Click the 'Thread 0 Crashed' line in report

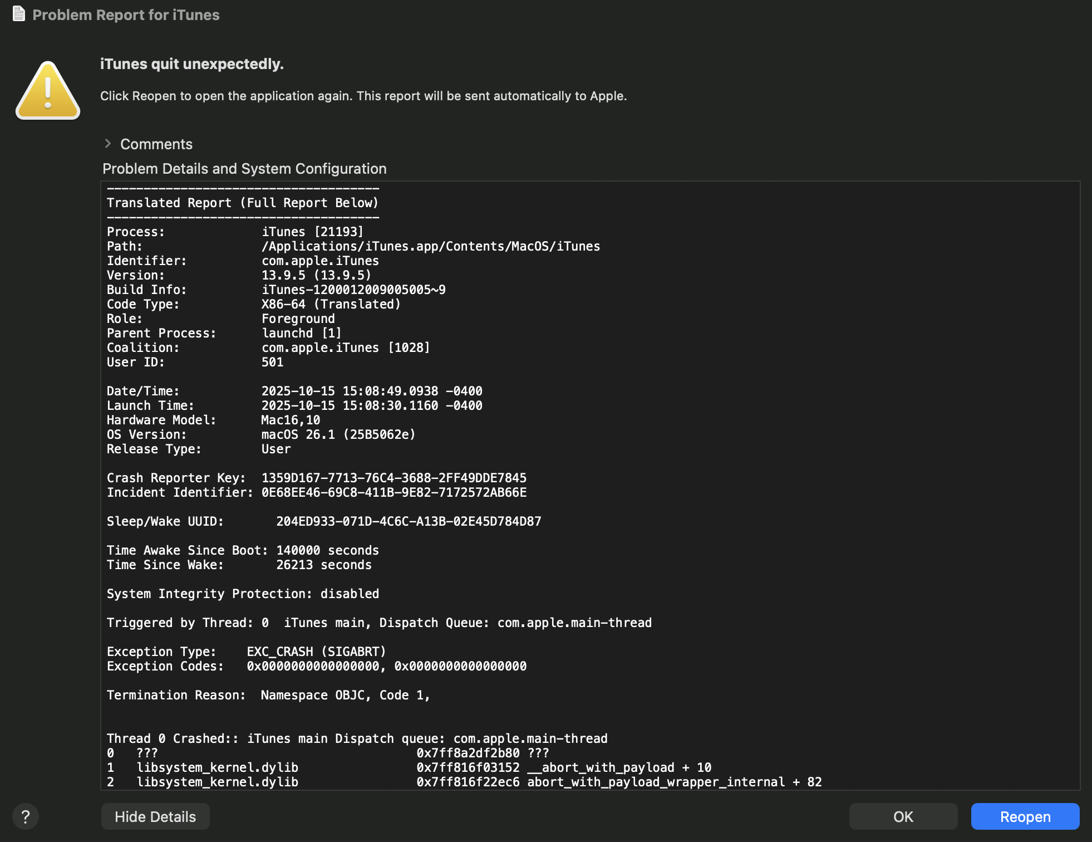pyautogui.click(x=357, y=738)
